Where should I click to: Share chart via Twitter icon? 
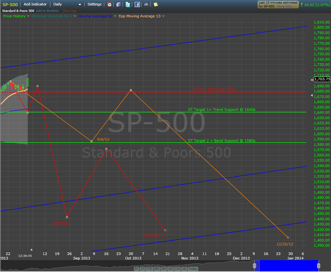pyautogui.click(x=128, y=4)
